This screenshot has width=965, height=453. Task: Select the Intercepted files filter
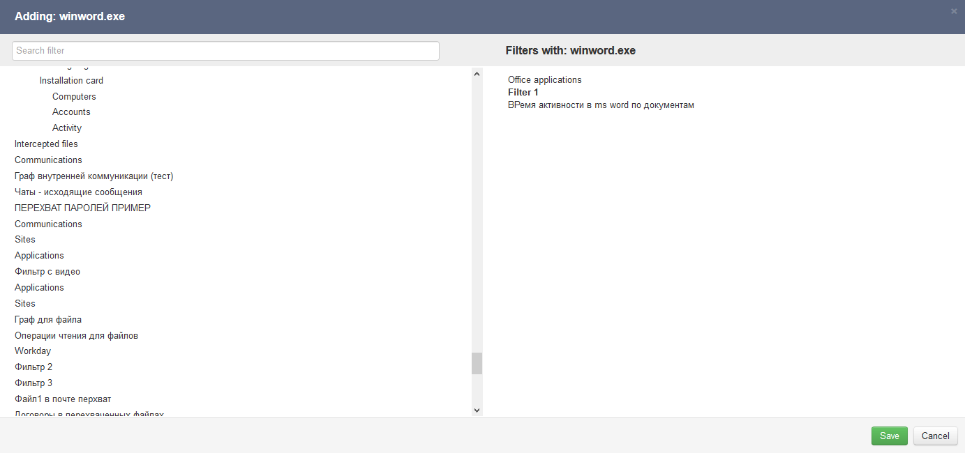46,144
